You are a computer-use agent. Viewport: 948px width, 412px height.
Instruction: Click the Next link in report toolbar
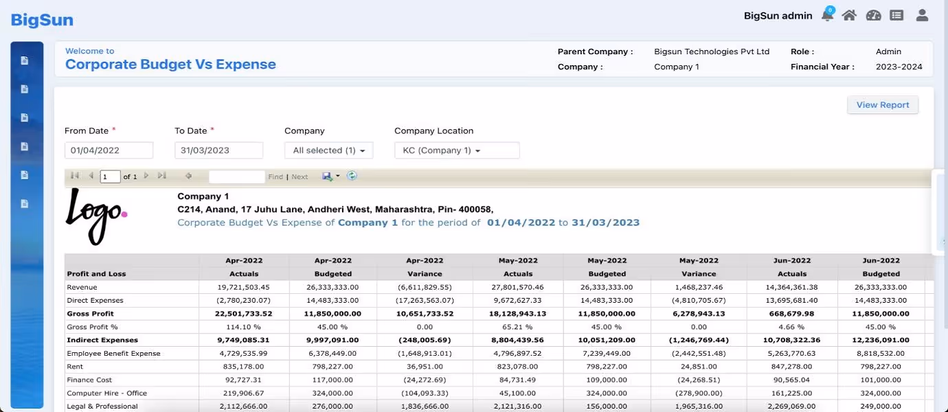point(300,176)
